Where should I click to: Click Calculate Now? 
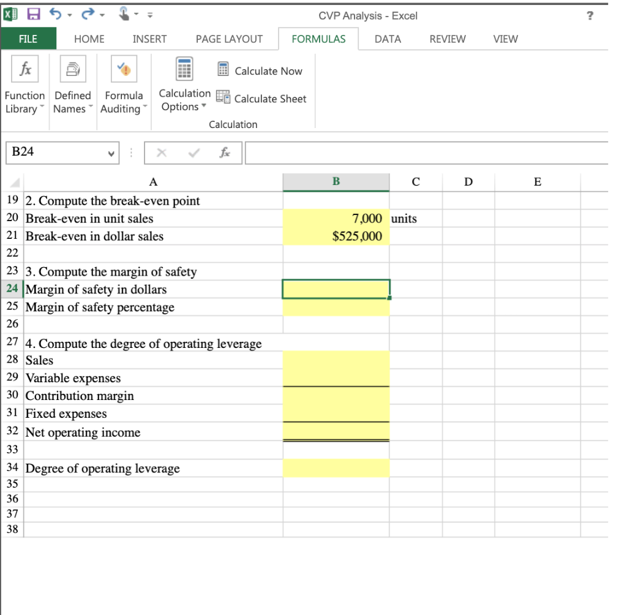pos(260,71)
